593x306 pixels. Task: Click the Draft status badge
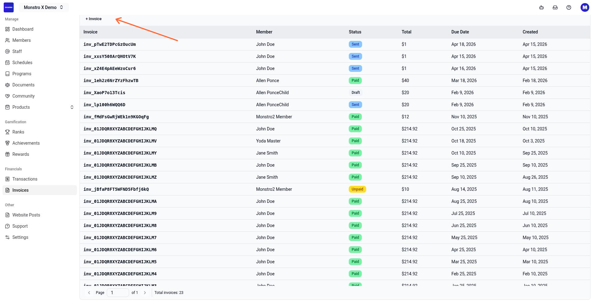(x=356, y=93)
